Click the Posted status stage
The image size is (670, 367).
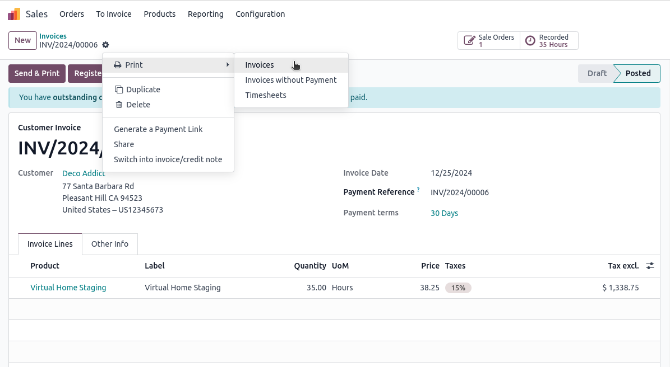(x=638, y=73)
